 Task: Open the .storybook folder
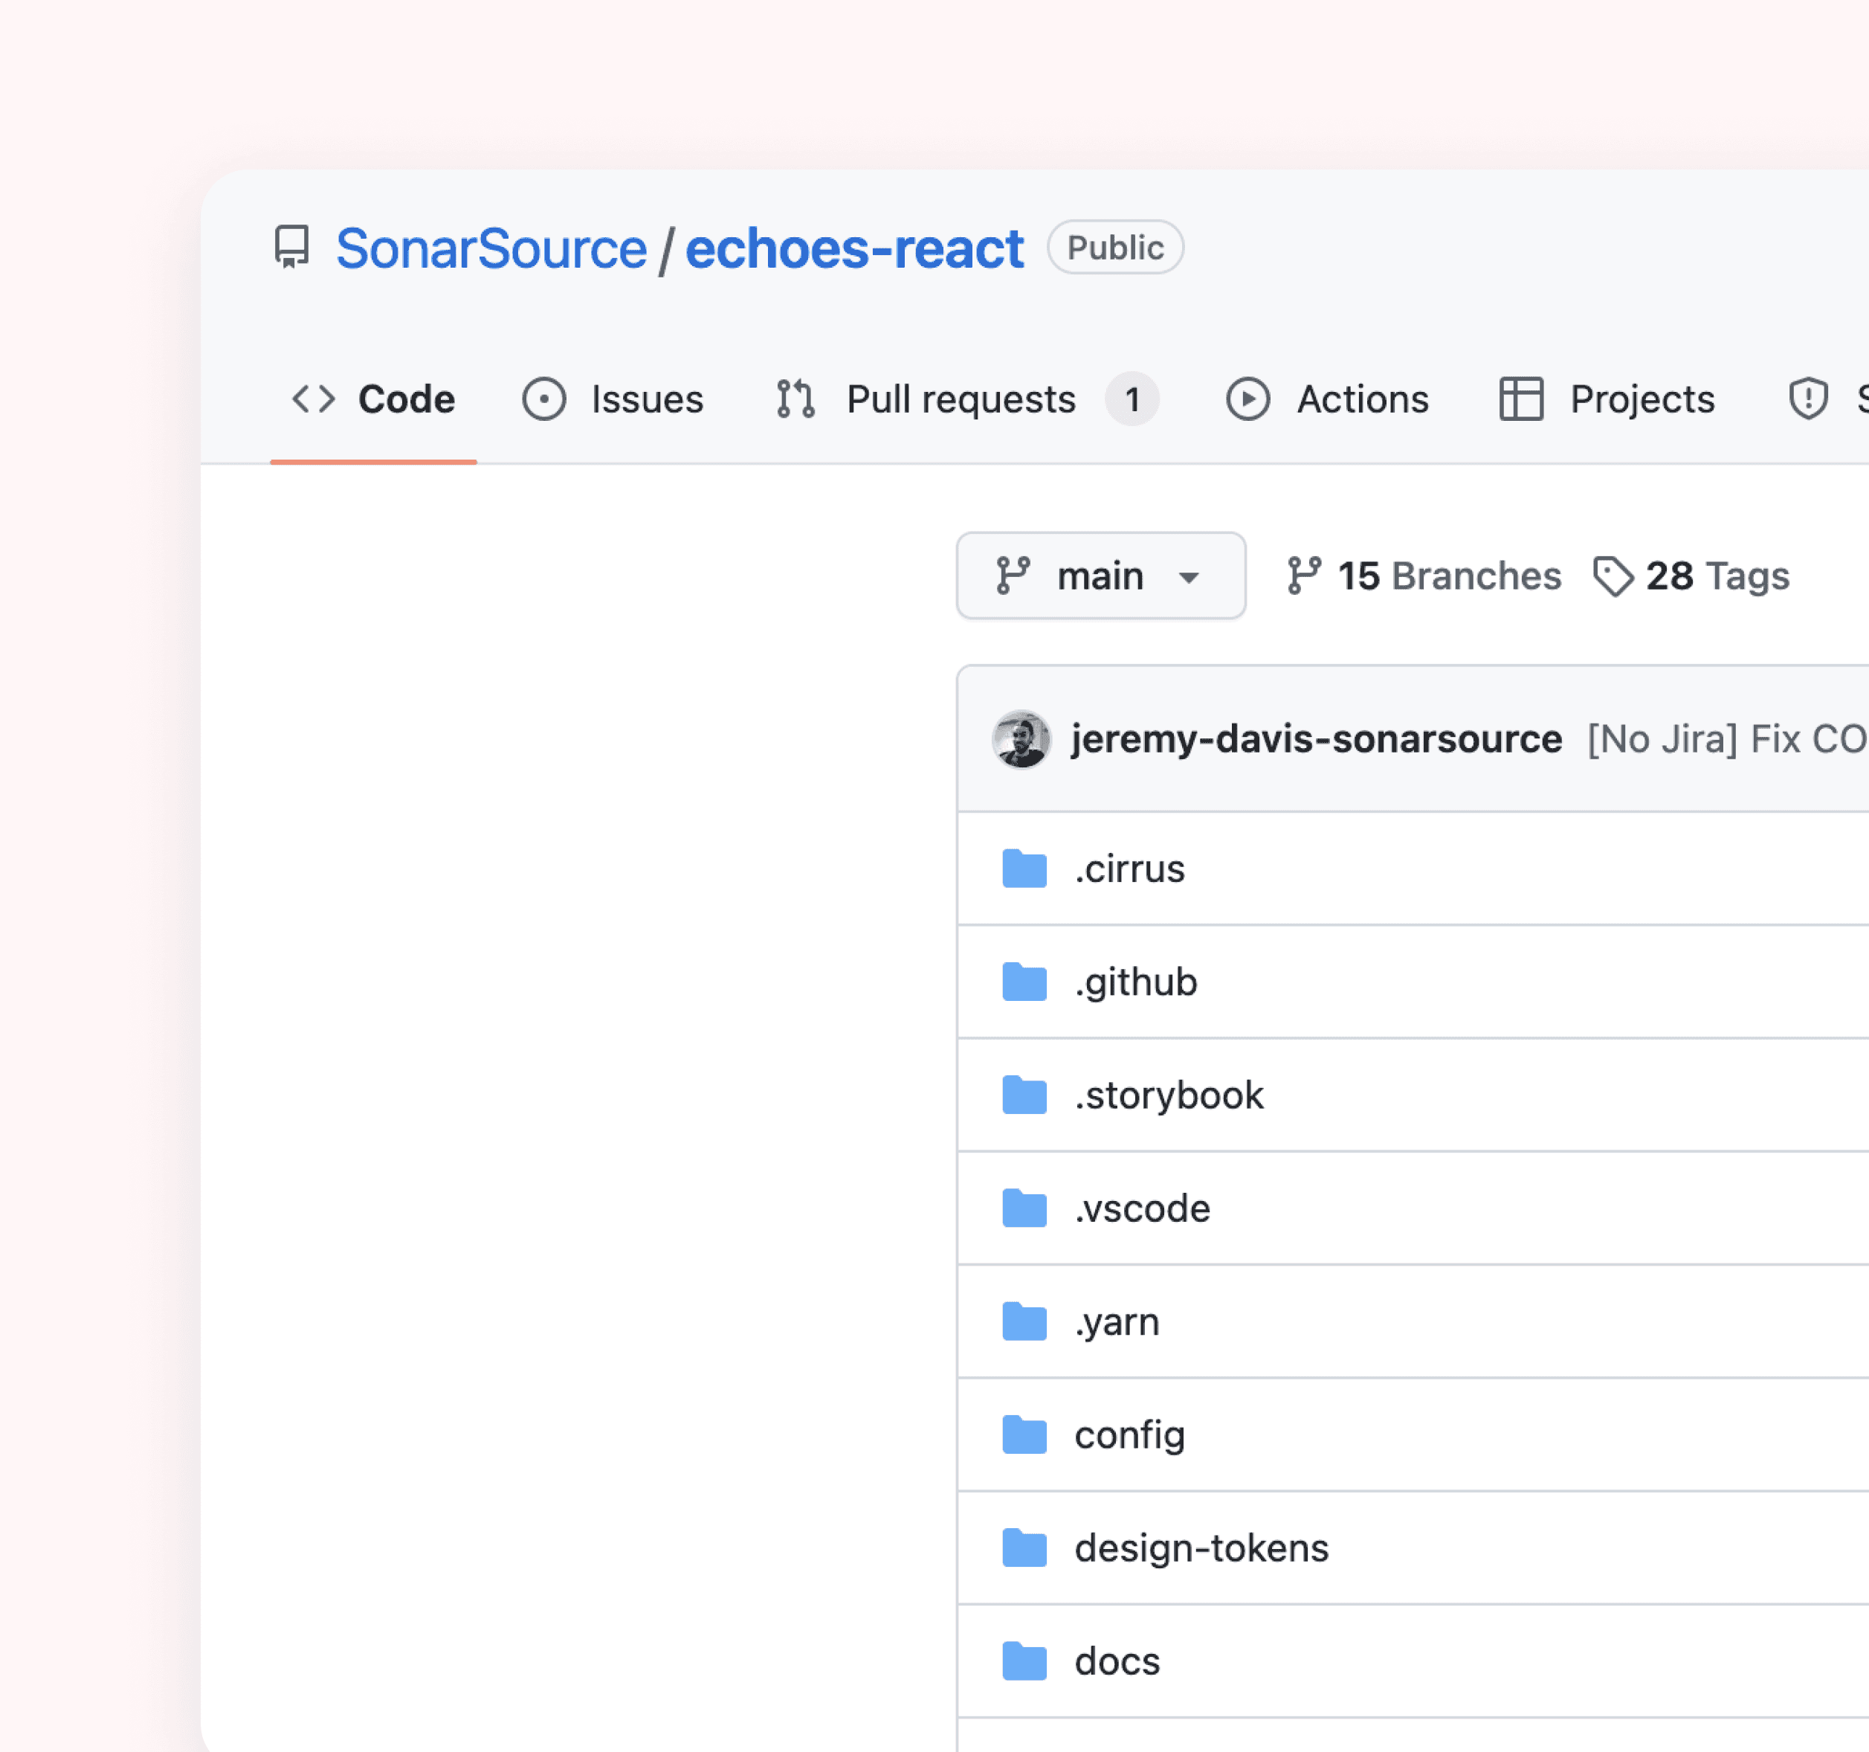click(1169, 1095)
